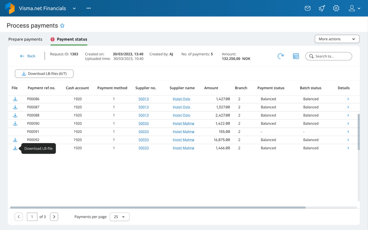Open Hotel Malmø link in P00091 row
Screen dimensions: 368x230
click(x=183, y=132)
